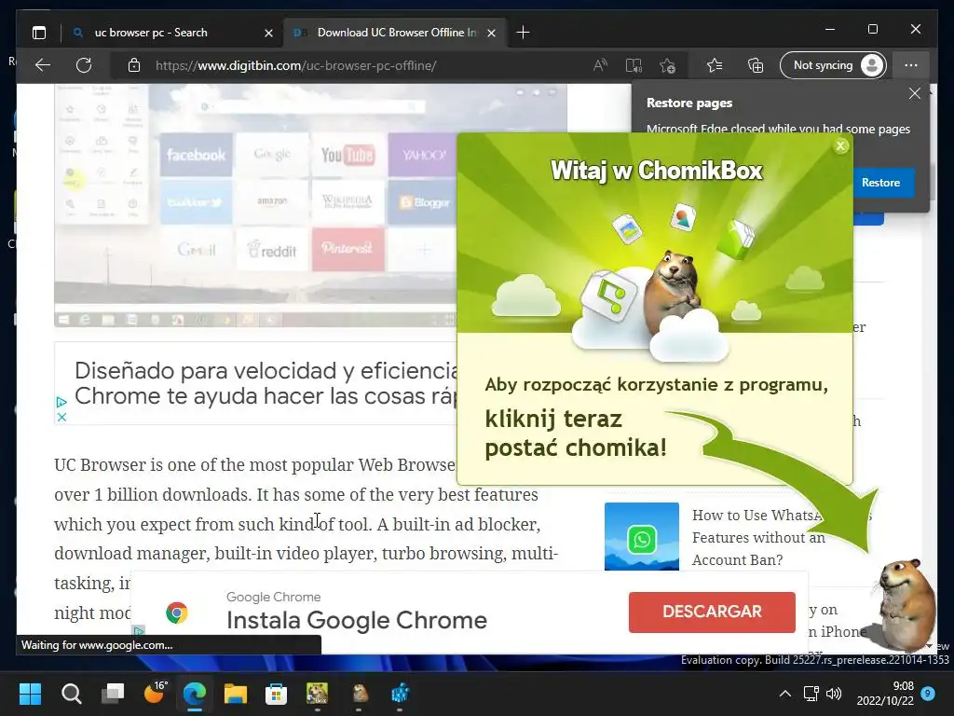Open the volume control in the tray
This screenshot has width=954, height=716.
point(834,694)
